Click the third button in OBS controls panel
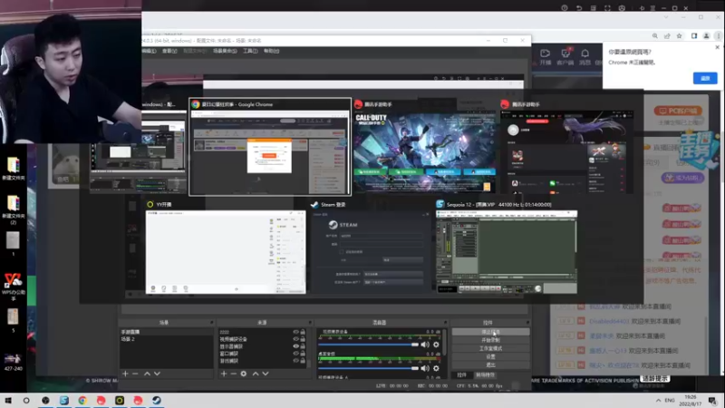Viewport: 725px width, 408px height. [490, 348]
